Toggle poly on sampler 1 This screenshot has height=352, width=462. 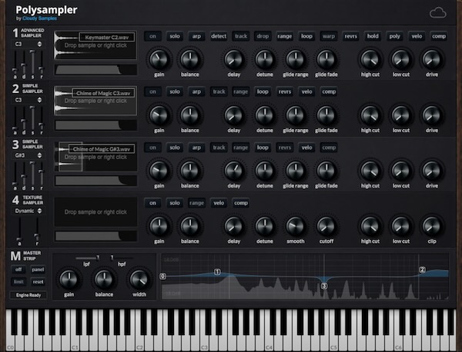(394, 36)
